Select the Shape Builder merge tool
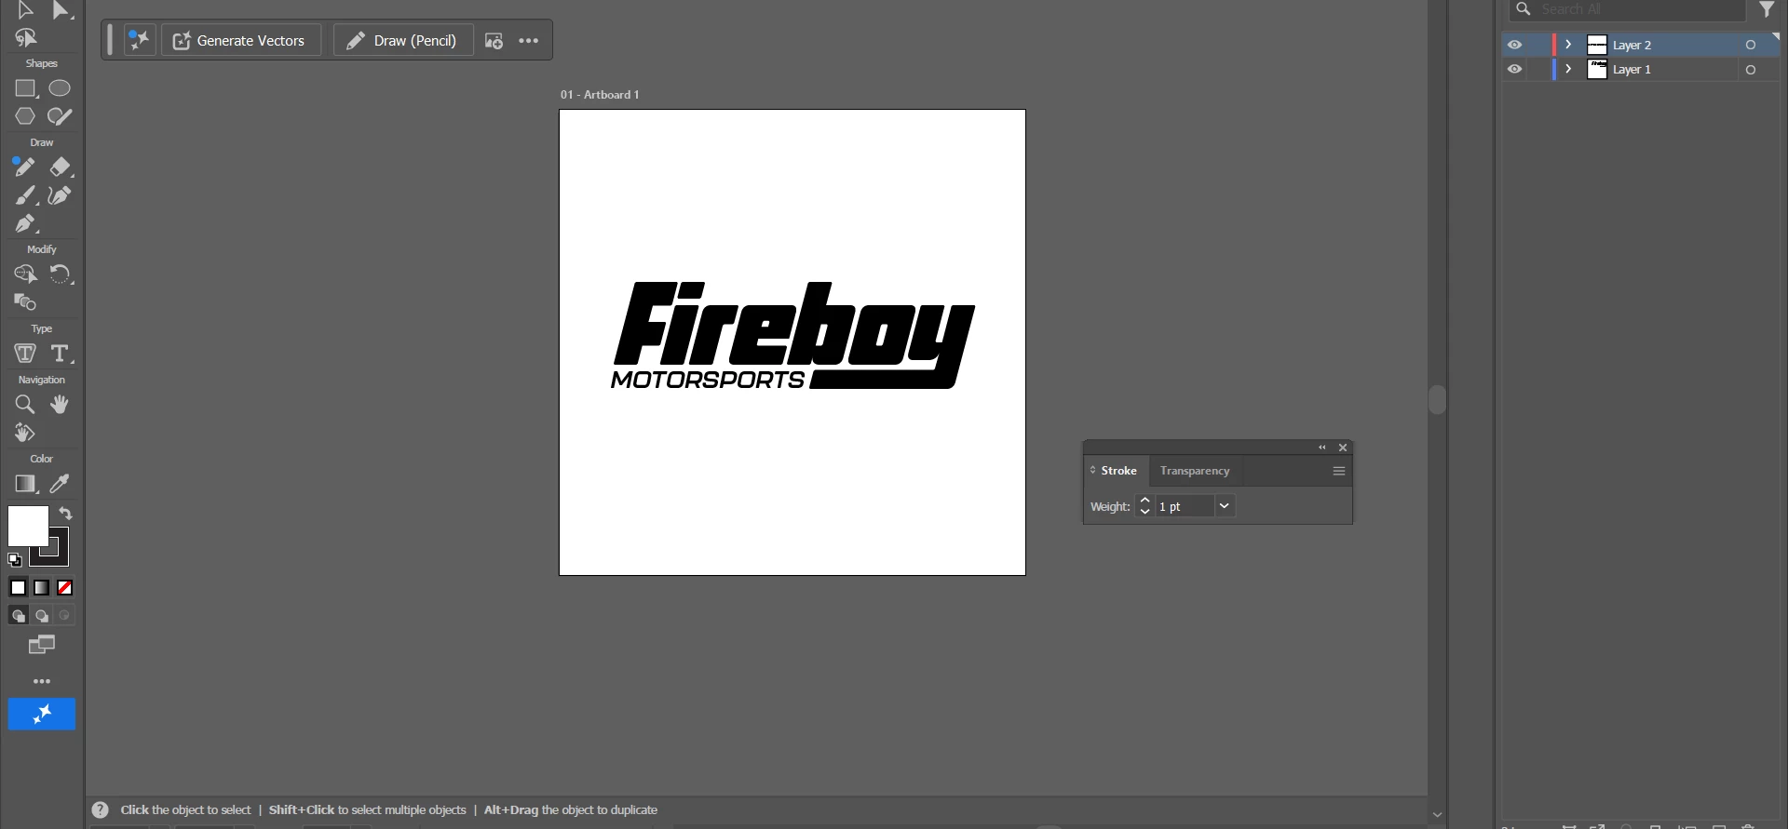 coord(25,302)
